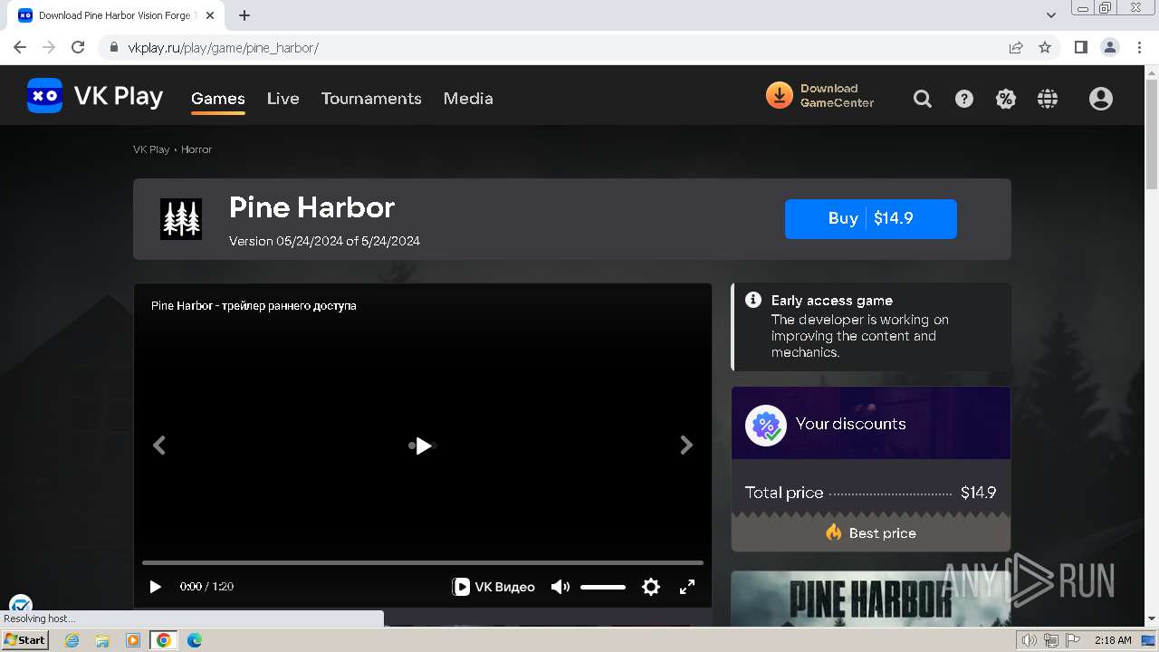Toggle fullscreen for trailer video
The height and width of the screenshot is (652, 1159).
[x=687, y=587]
